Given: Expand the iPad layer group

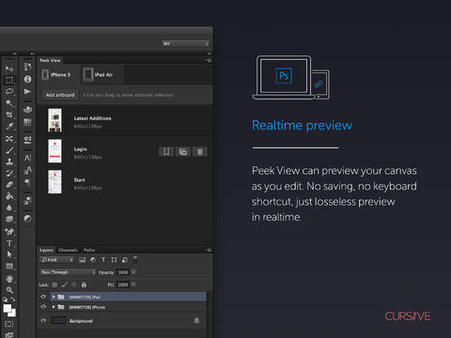Looking at the screenshot, I should click(x=54, y=297).
